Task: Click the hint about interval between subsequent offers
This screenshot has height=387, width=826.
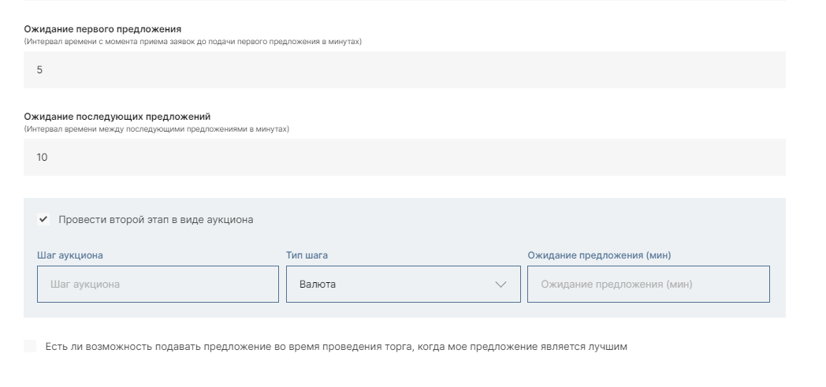Action: (156, 128)
